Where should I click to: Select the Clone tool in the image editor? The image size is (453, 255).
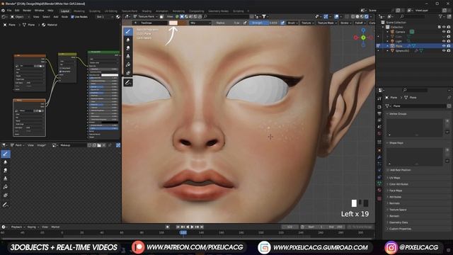coord(6,178)
